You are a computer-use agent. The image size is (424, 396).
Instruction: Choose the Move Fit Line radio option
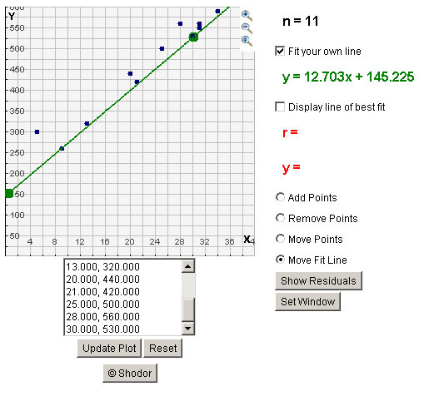(280, 260)
